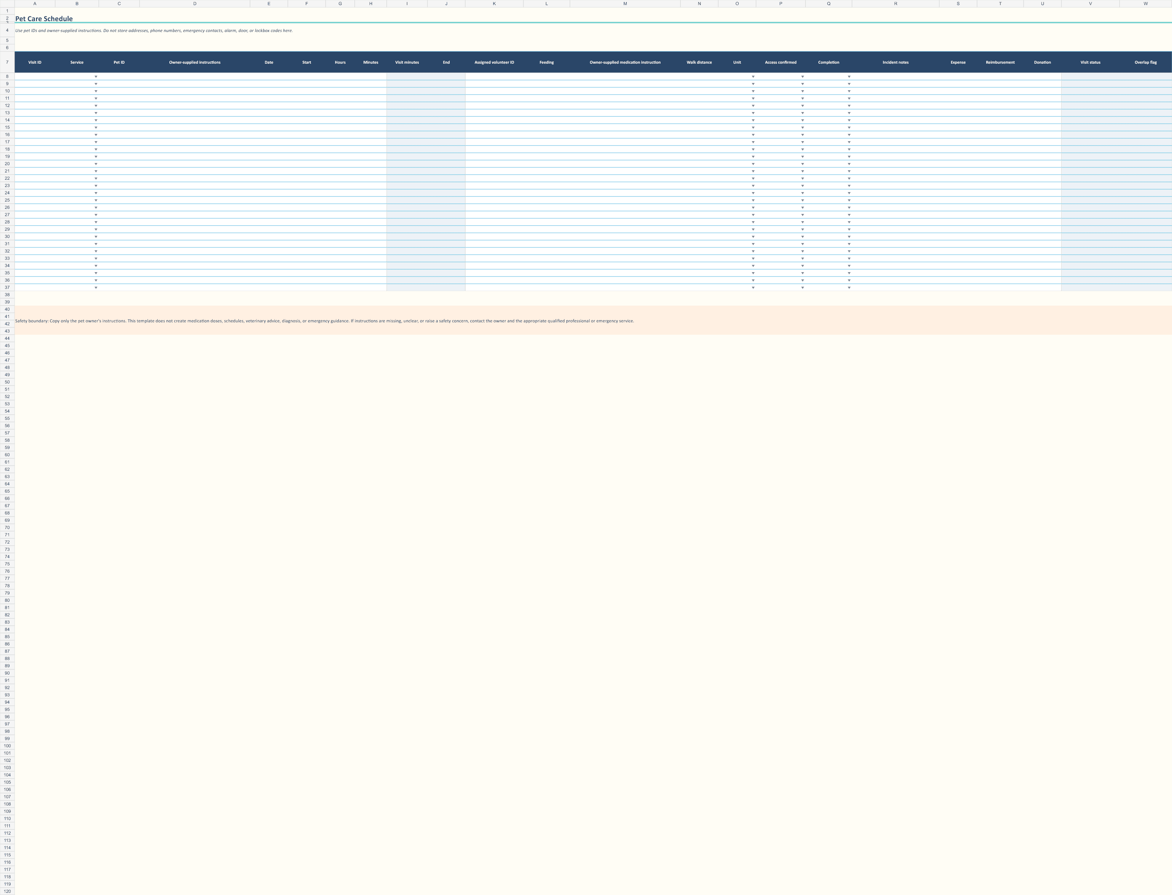
Task: Open the Access confirmed dropdown in row 12
Action: tap(802, 106)
